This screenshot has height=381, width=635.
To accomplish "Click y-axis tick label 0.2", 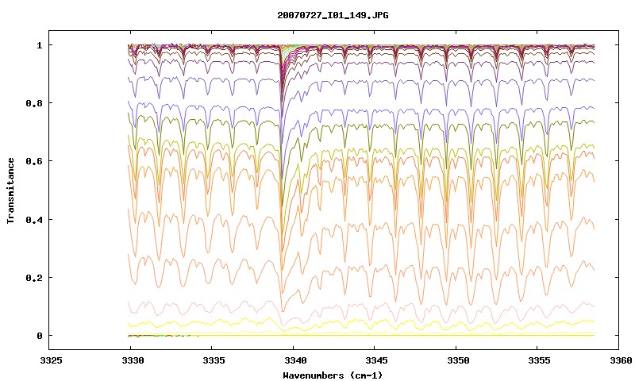I will point(33,277).
